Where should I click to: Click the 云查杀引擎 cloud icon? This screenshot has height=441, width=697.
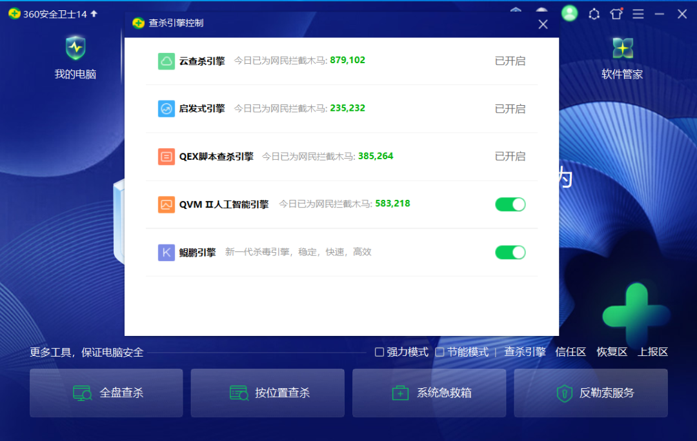click(x=167, y=61)
